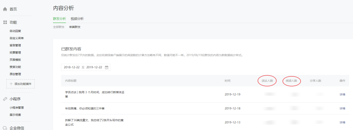Open 自定义菜单 in the sidebar
Image resolution: width=353 pixels, height=130 pixels.
point(17,38)
